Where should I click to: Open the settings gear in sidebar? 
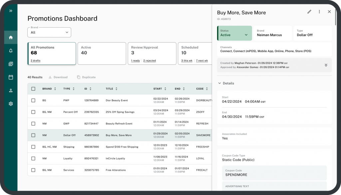click(x=11, y=104)
